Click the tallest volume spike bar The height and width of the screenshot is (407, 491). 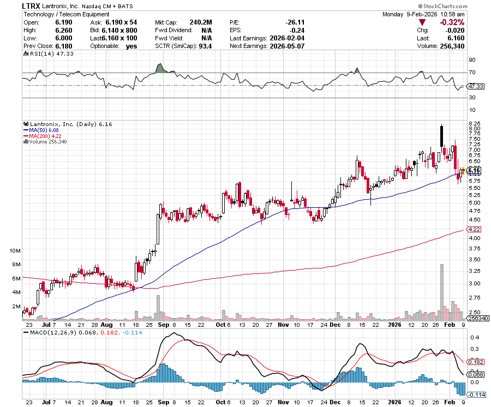pyautogui.click(x=442, y=292)
